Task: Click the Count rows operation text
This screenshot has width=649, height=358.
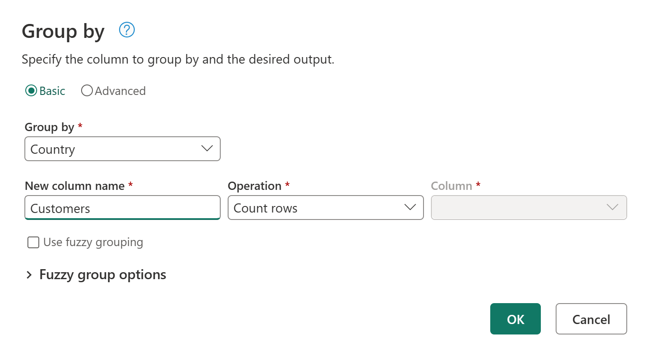Action: tap(265, 208)
